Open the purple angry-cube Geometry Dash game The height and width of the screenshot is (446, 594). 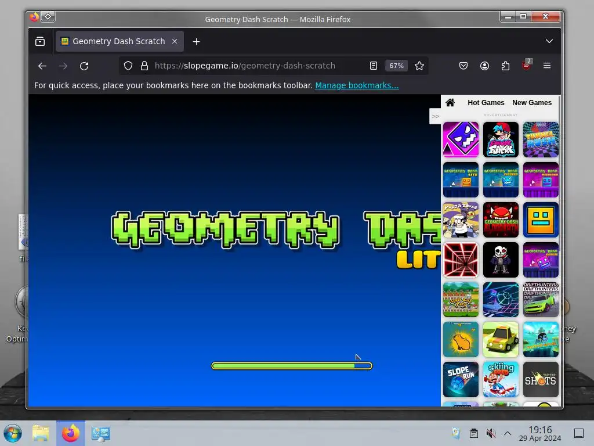(461, 139)
